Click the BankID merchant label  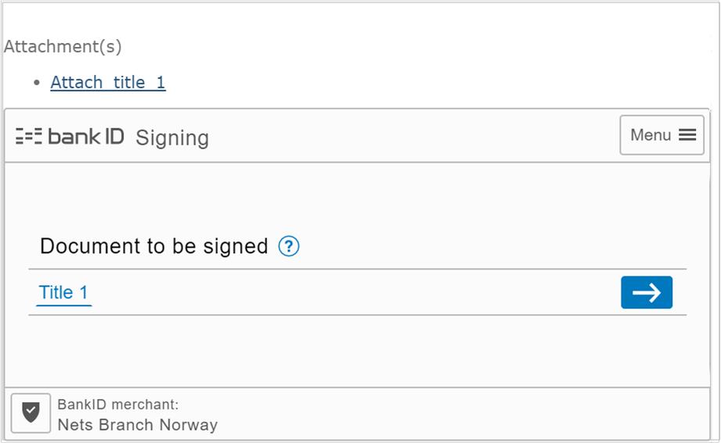[117, 405]
